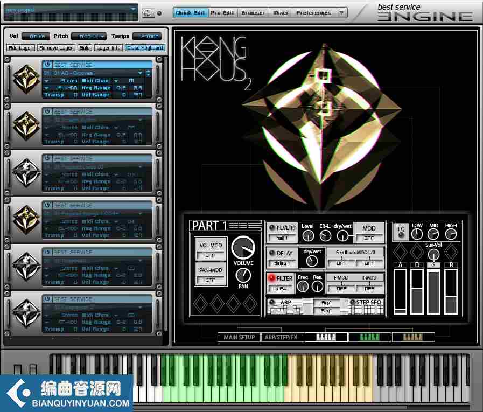Click the VOLUME knob in Part 1
The image size is (483, 412).
click(x=243, y=248)
